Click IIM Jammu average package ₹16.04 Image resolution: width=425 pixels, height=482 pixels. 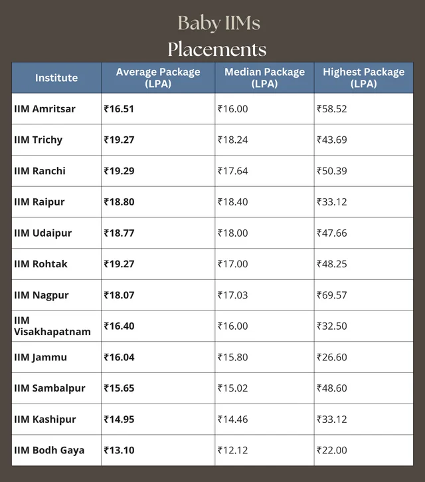coord(120,357)
